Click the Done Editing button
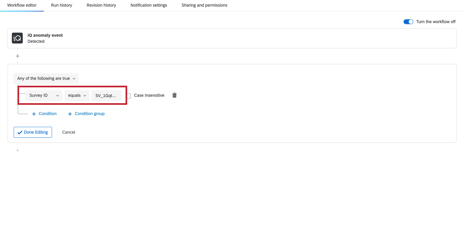Viewport: 464px width, 232px height. pyautogui.click(x=33, y=132)
